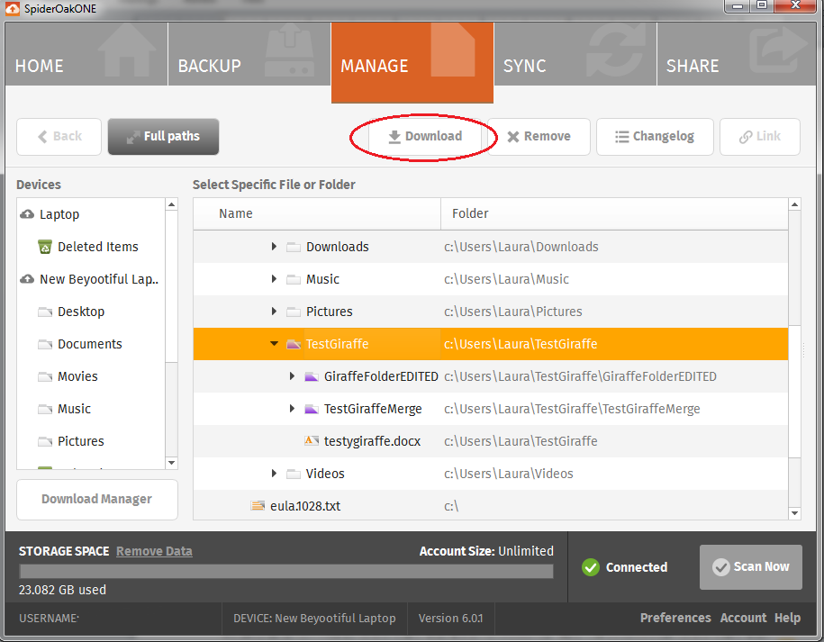Expand the Downloads folder
824x642 pixels.
274,247
